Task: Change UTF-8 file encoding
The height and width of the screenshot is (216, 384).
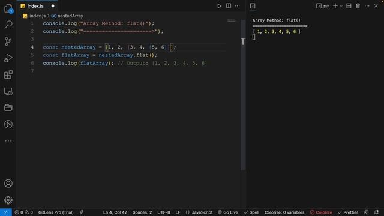Action: tap(164, 212)
